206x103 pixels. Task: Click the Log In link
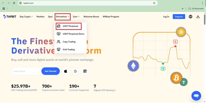click(x=166, y=17)
